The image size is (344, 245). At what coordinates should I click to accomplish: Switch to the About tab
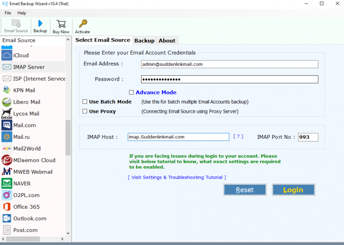tap(167, 41)
